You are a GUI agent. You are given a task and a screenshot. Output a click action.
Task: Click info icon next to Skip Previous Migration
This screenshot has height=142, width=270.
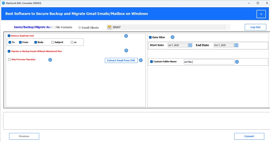click(x=50, y=60)
